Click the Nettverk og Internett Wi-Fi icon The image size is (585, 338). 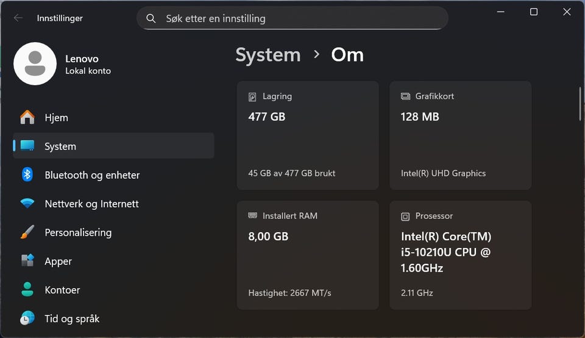click(x=27, y=204)
